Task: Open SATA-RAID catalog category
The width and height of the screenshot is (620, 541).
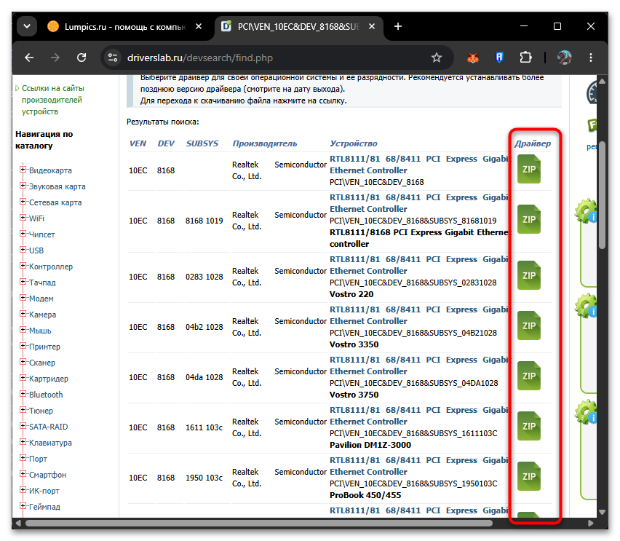Action: (49, 427)
